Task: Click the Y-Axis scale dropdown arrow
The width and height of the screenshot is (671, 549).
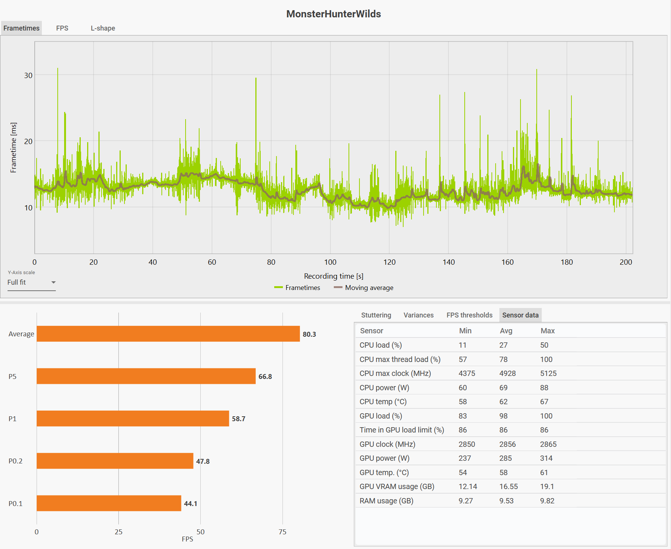Action: click(53, 282)
